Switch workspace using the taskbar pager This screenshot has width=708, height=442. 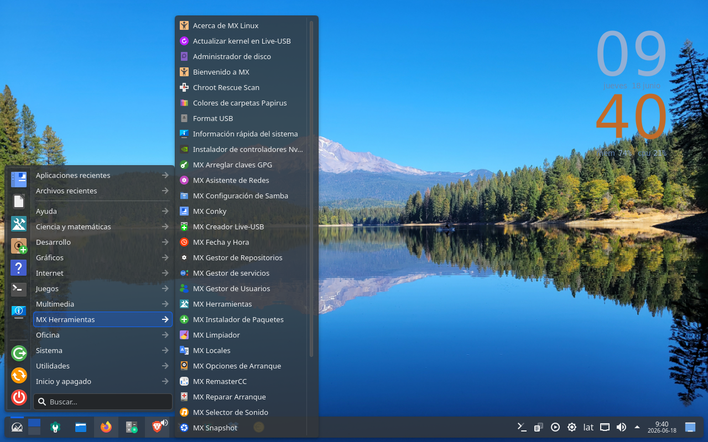pyautogui.click(x=34, y=427)
